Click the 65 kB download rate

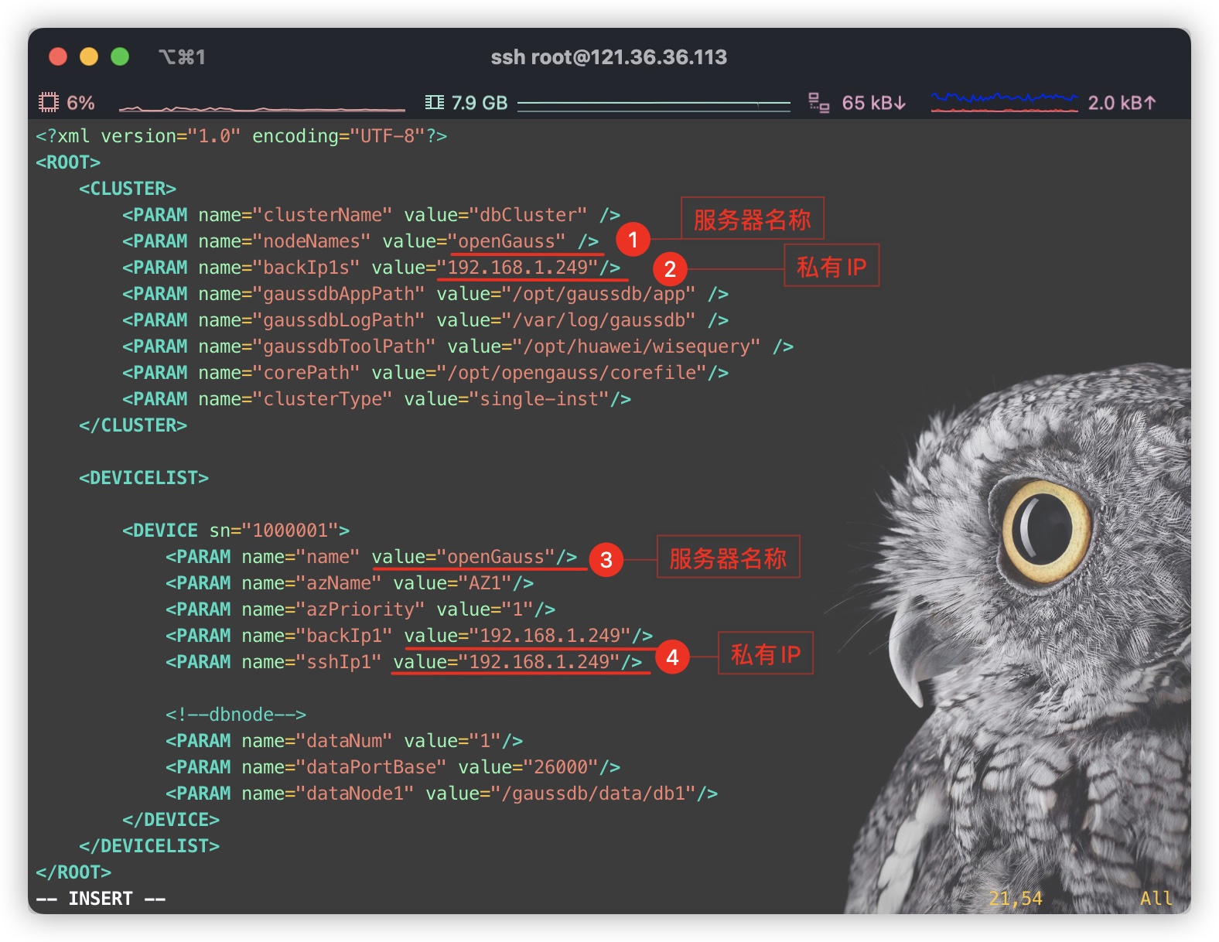(873, 103)
